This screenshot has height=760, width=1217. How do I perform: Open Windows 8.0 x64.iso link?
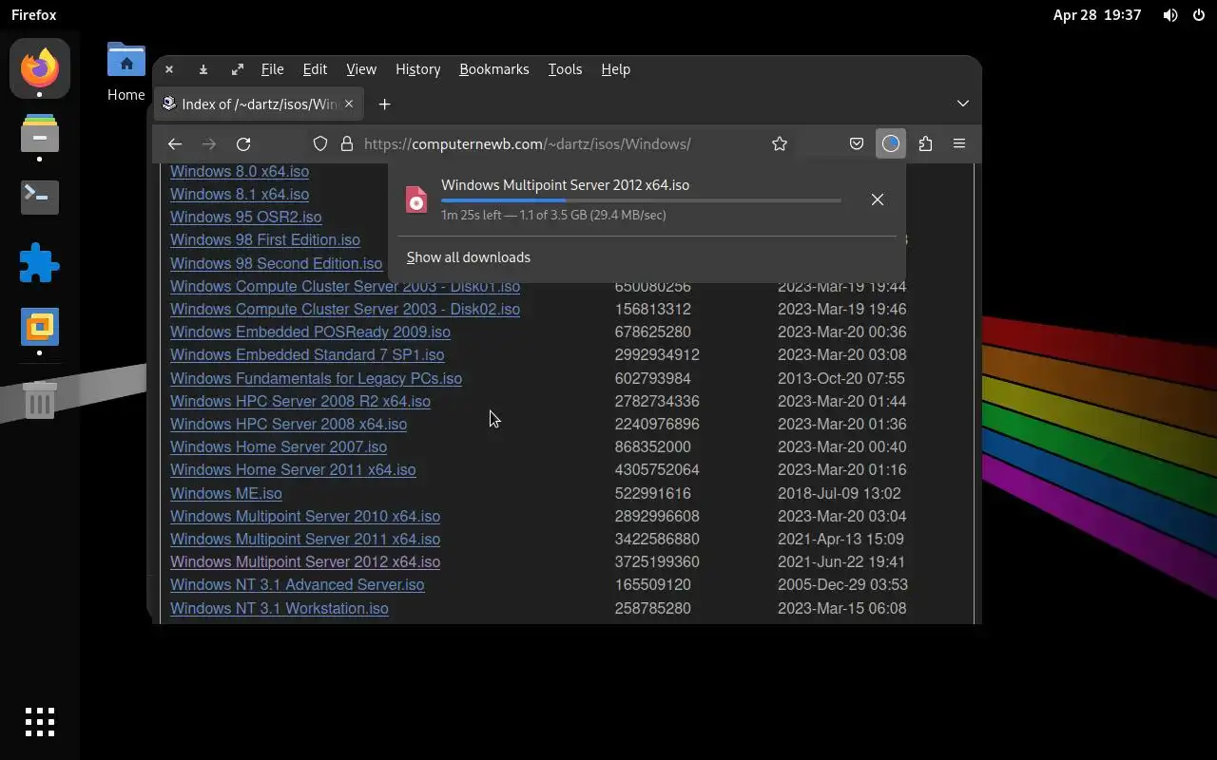pos(240,171)
